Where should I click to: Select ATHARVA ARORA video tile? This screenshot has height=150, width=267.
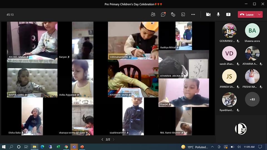point(184,64)
